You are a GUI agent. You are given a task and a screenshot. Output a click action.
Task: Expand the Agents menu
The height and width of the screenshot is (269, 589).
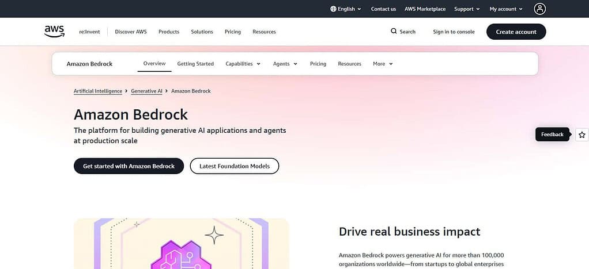(x=285, y=64)
